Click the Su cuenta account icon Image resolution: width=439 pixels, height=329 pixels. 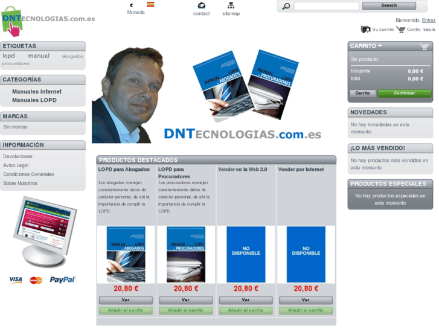click(x=365, y=30)
